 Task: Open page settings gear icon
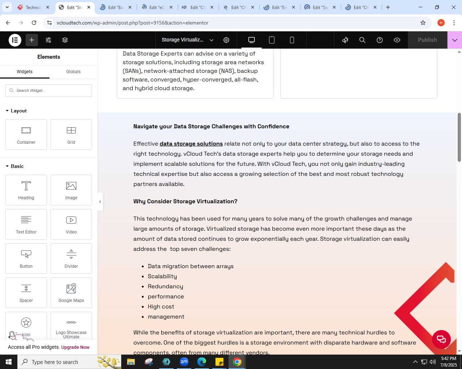tap(226, 40)
